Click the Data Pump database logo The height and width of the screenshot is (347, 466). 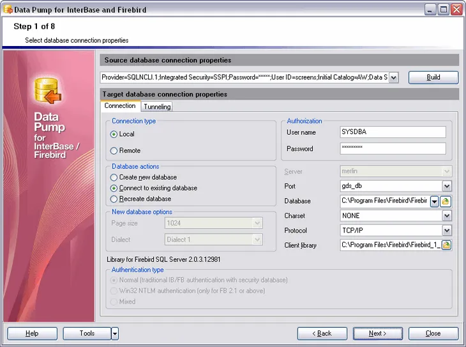pos(47,91)
